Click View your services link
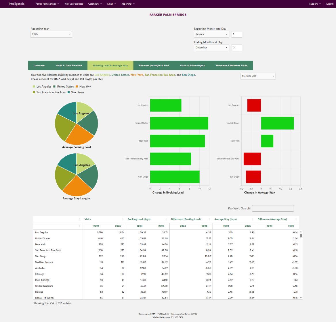 74,4
